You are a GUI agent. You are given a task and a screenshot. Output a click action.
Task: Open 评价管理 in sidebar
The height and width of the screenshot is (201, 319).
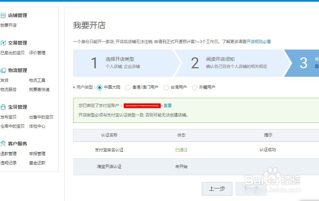[x=37, y=53]
